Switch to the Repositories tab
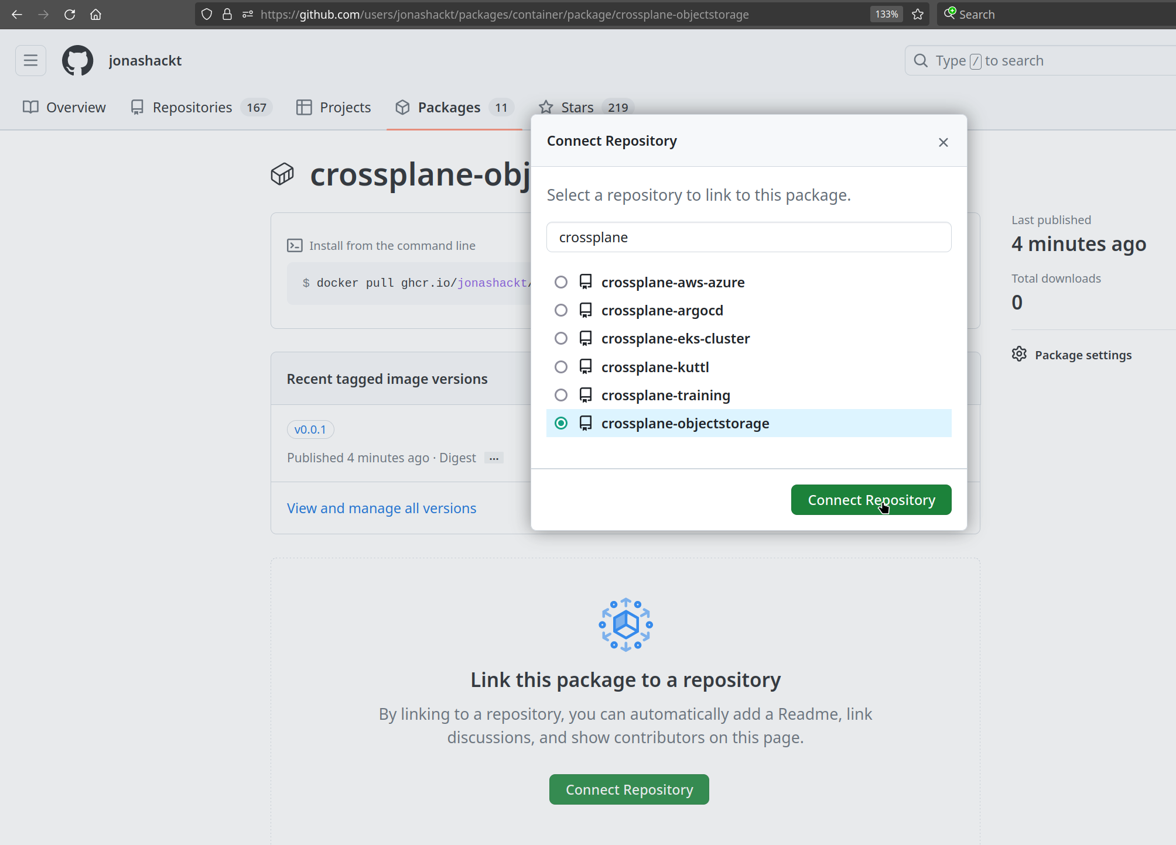 201,108
